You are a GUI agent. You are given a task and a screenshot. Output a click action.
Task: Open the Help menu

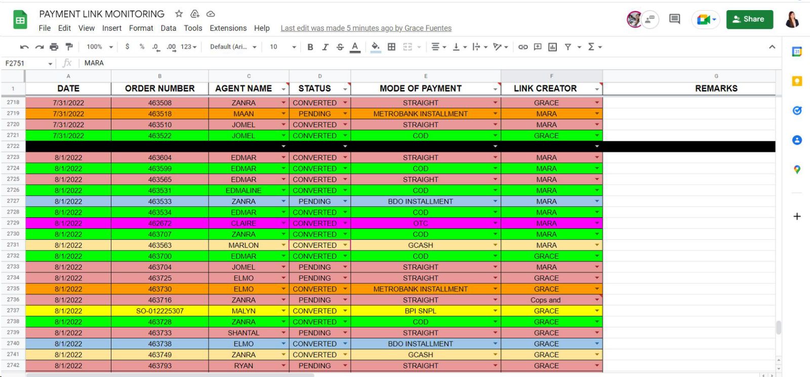(262, 28)
